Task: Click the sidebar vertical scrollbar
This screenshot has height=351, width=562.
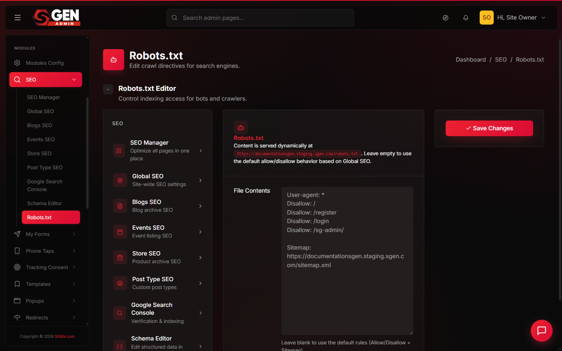Action: click(x=87, y=152)
